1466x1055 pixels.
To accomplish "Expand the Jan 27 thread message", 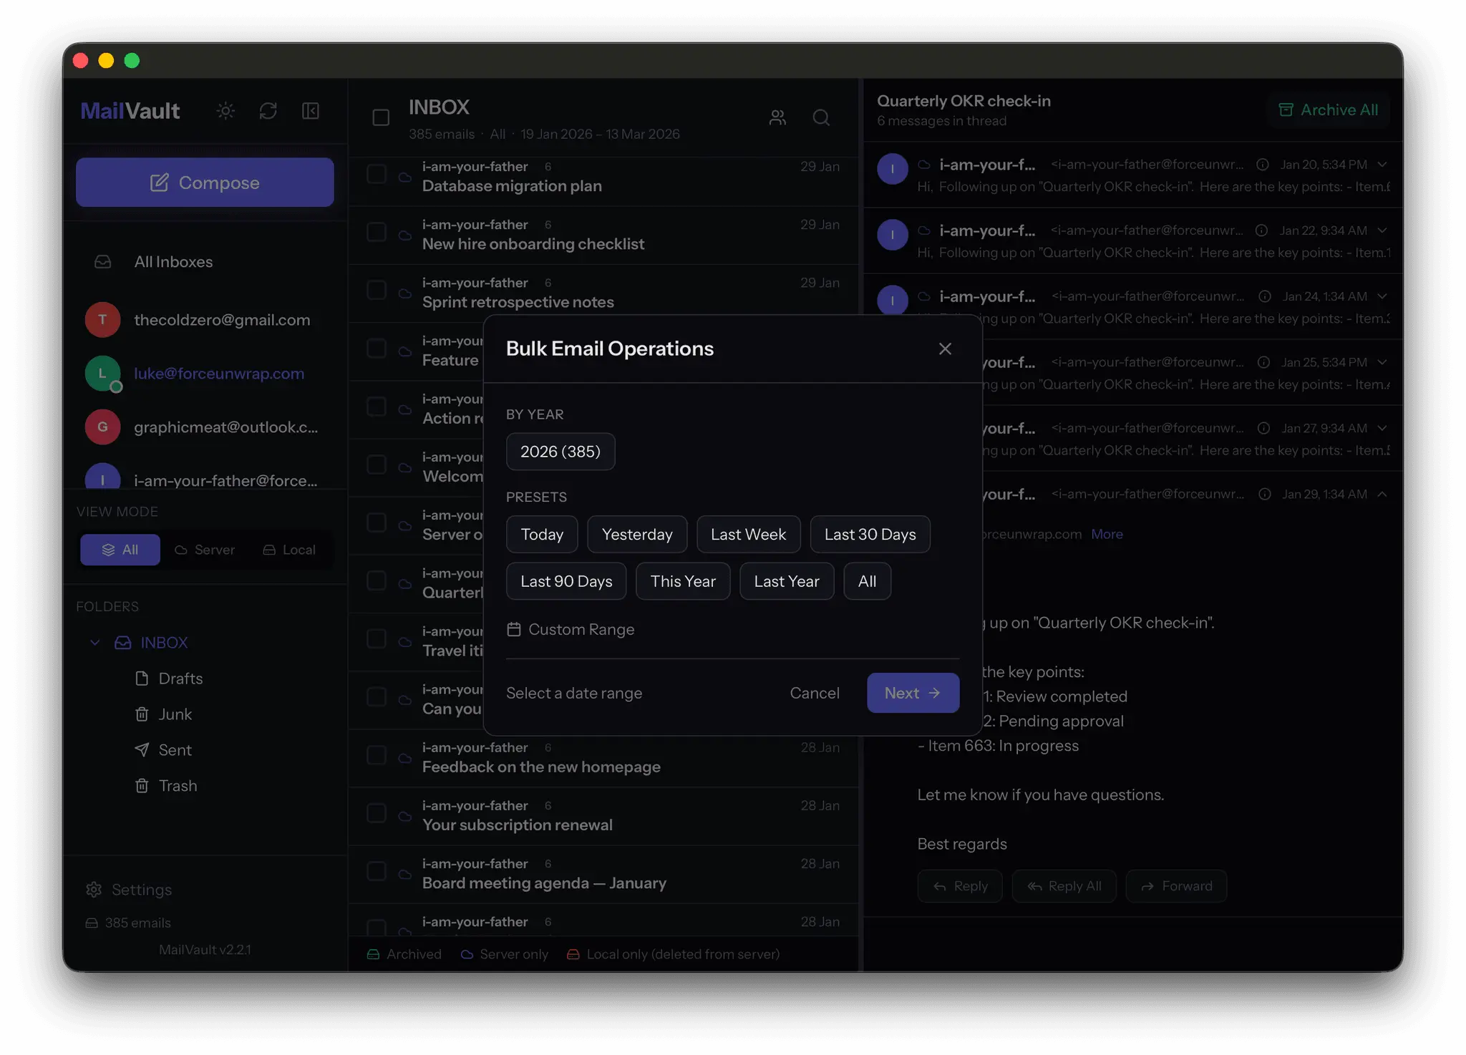I will coord(1382,428).
